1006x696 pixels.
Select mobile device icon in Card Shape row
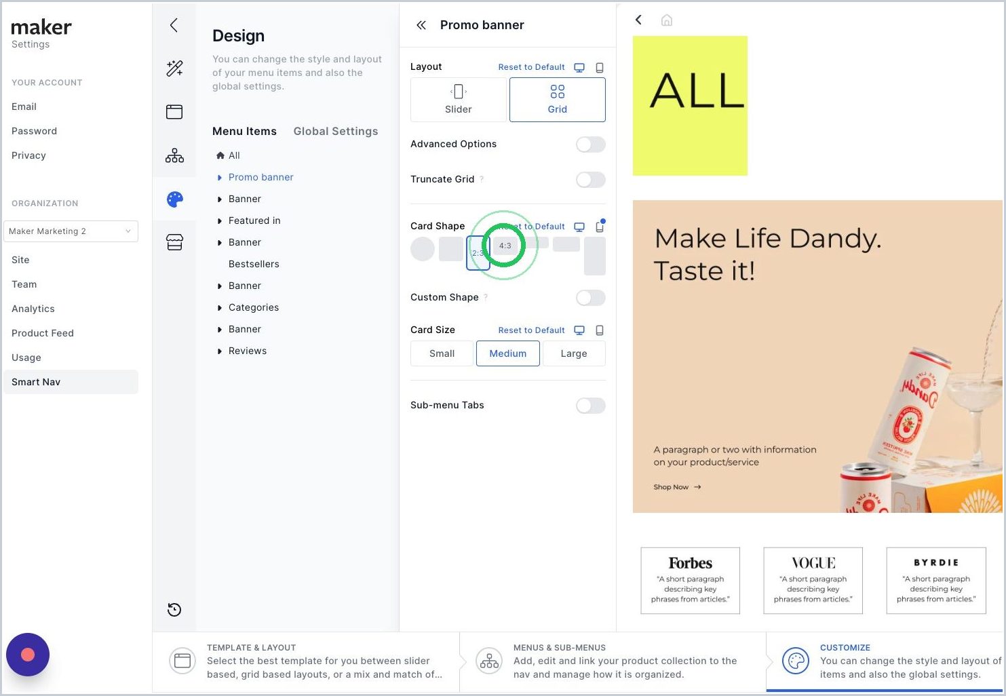click(600, 227)
